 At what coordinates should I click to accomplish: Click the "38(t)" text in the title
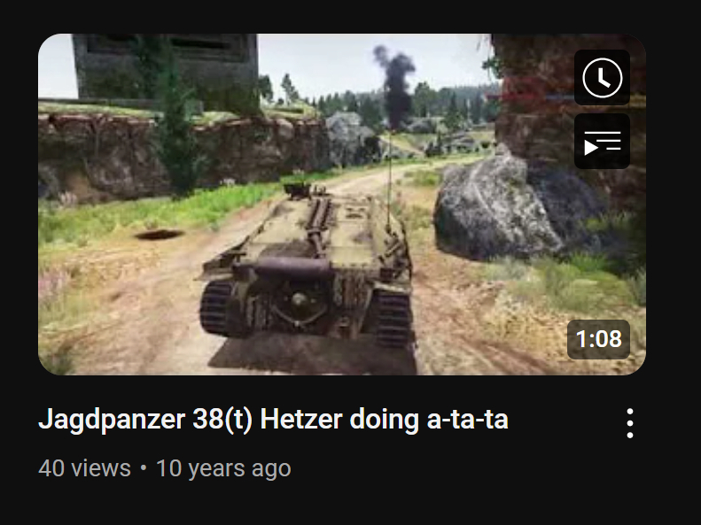(x=222, y=420)
